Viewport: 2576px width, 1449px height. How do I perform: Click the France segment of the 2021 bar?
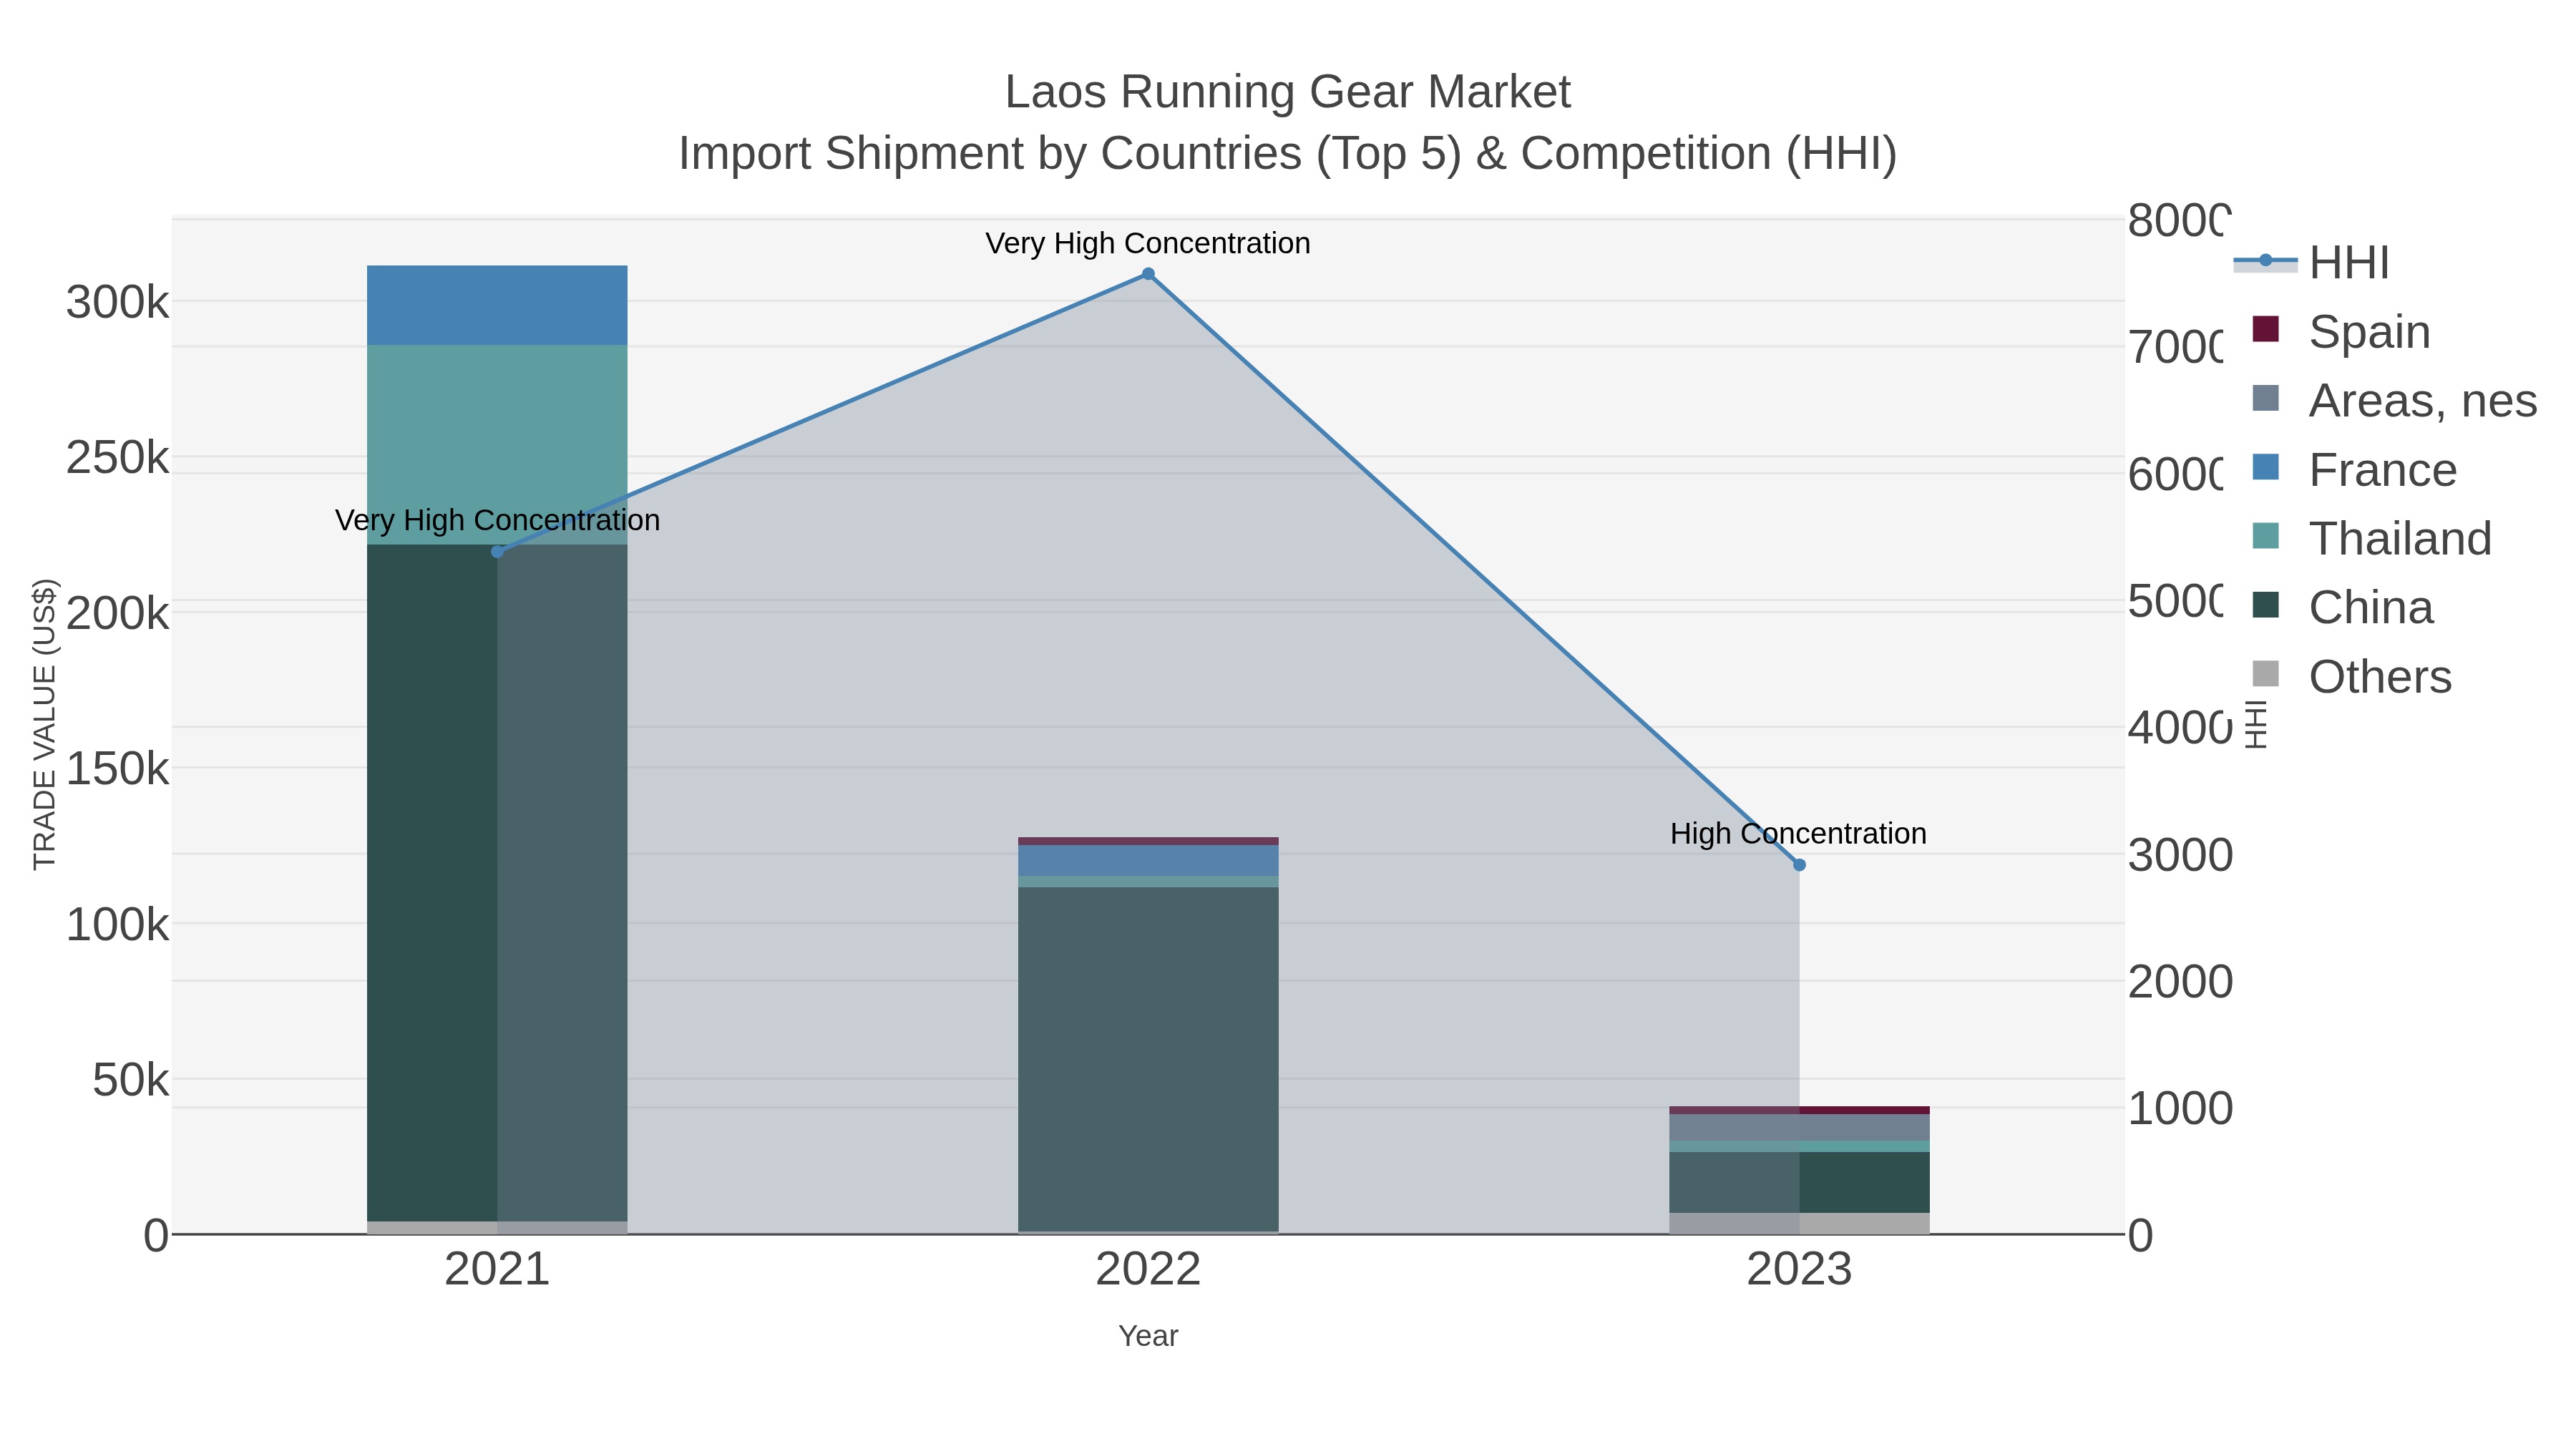497,305
